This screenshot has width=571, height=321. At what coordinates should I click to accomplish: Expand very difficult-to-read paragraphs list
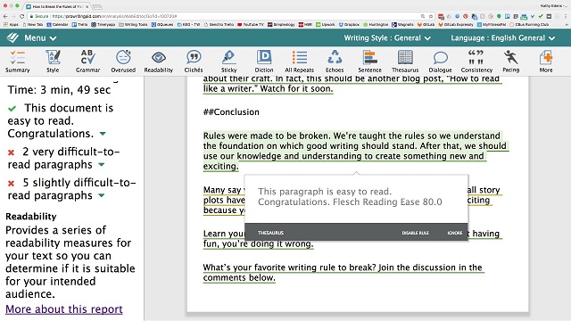[x=102, y=164]
